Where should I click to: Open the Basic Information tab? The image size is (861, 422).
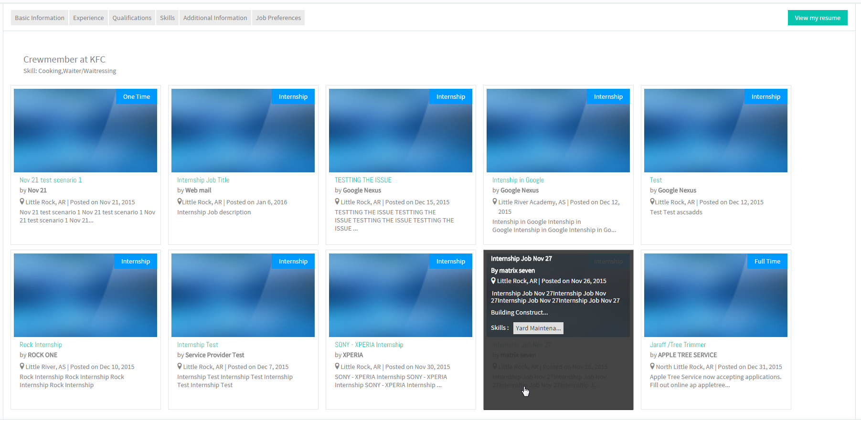tap(40, 18)
